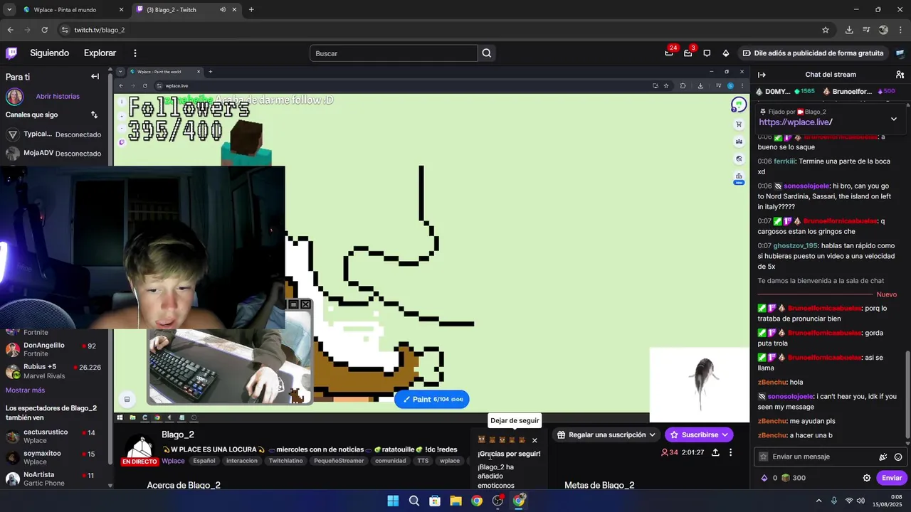
Task: Click the Bits balance icon below chat
Action: (x=765, y=478)
